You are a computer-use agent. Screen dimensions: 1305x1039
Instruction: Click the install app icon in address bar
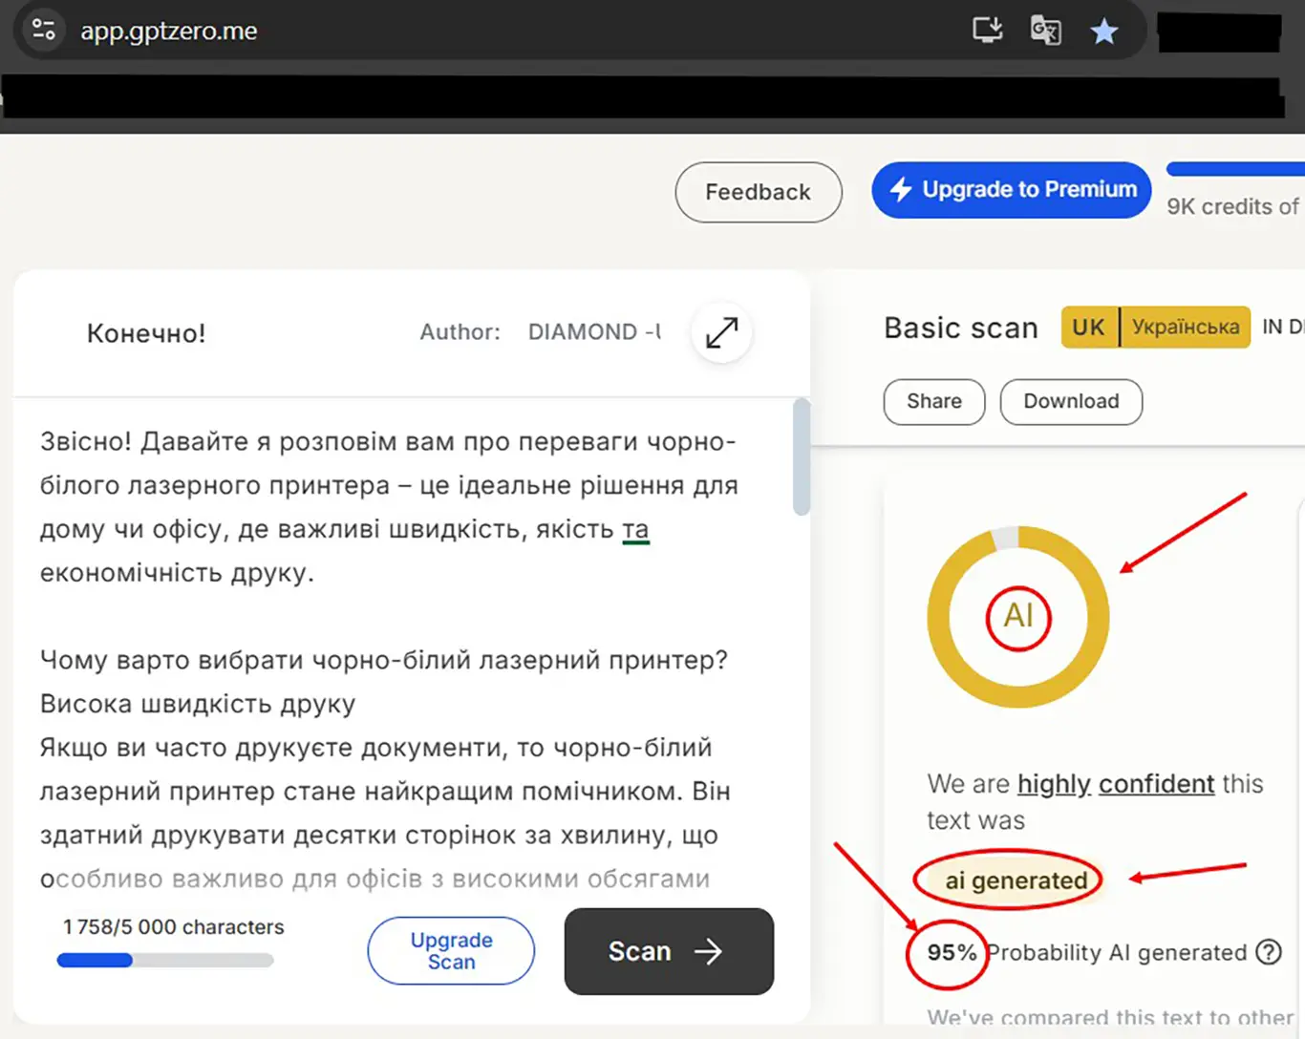tap(987, 31)
